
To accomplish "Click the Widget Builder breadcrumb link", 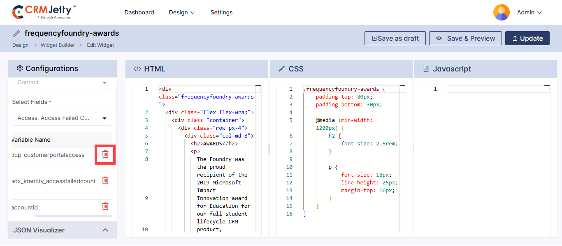I will [58, 45].
